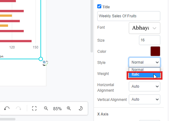
Task: Switch to dark mode moon icon
Action: tap(81, 108)
